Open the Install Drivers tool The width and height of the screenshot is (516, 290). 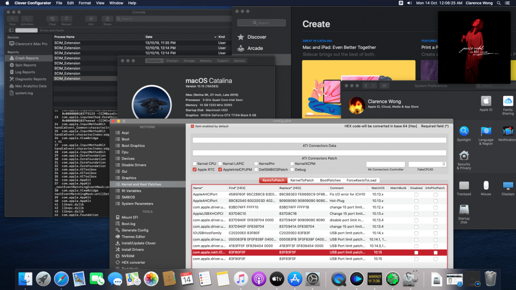coord(132,250)
